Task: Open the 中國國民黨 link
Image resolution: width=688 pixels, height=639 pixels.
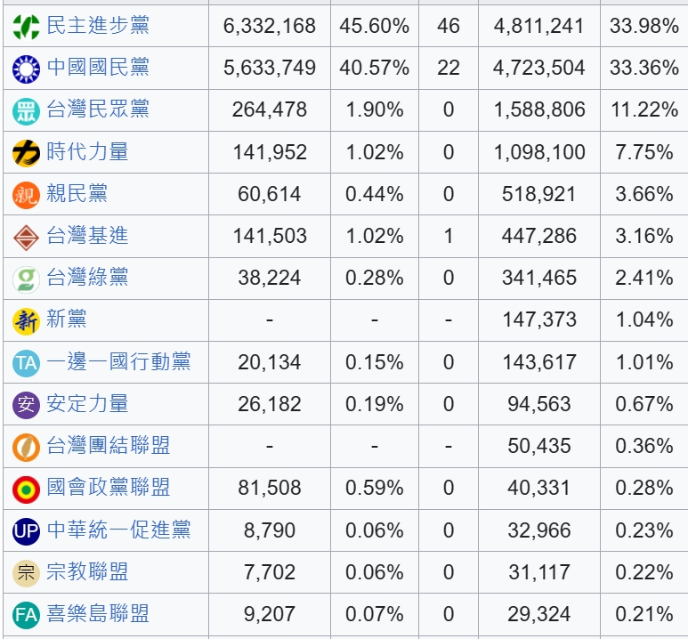Action: click(x=98, y=67)
